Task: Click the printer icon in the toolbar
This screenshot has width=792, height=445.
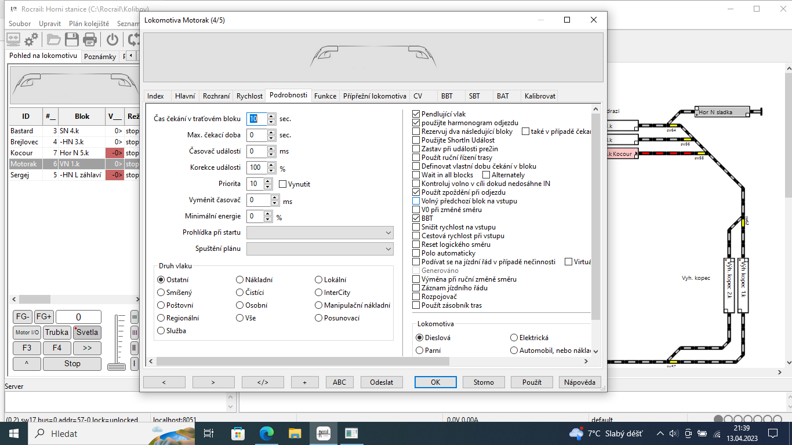Action: coord(90,39)
